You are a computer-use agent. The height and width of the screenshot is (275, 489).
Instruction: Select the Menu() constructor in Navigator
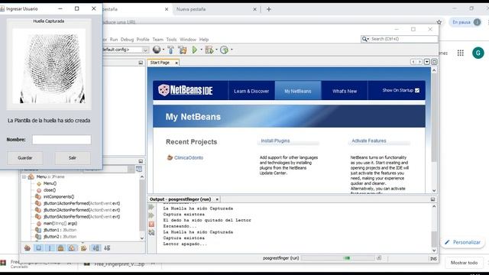(x=50, y=183)
